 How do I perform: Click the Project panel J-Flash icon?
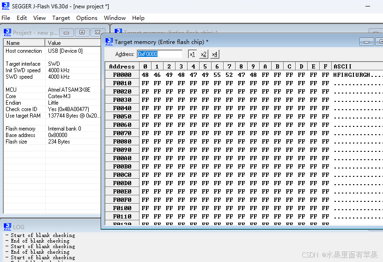click(x=7, y=32)
